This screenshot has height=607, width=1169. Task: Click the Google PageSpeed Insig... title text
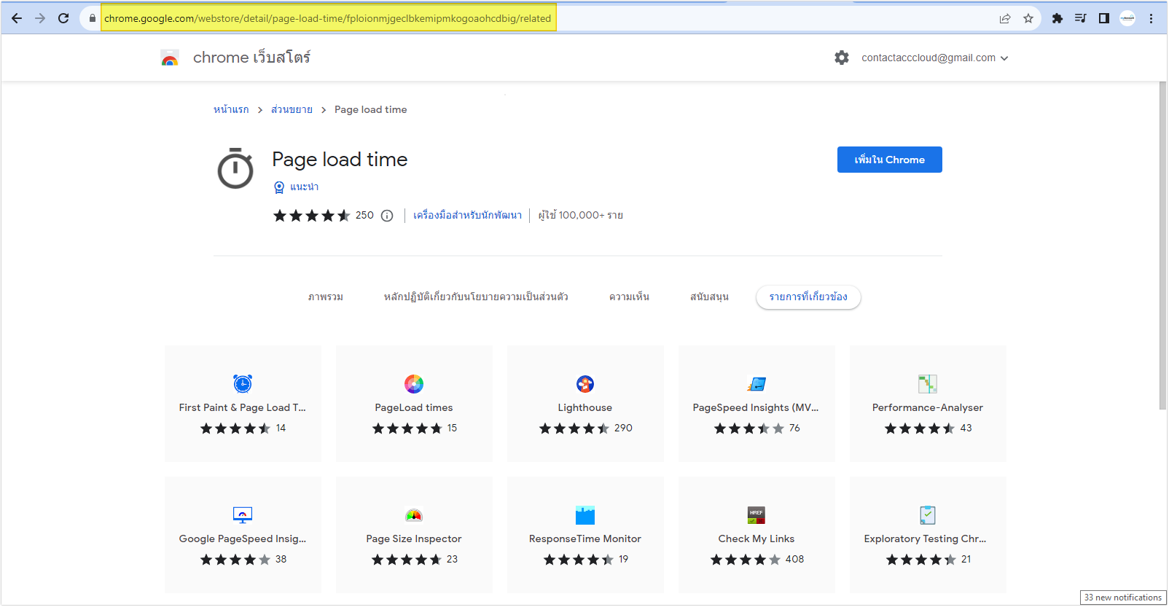243,539
